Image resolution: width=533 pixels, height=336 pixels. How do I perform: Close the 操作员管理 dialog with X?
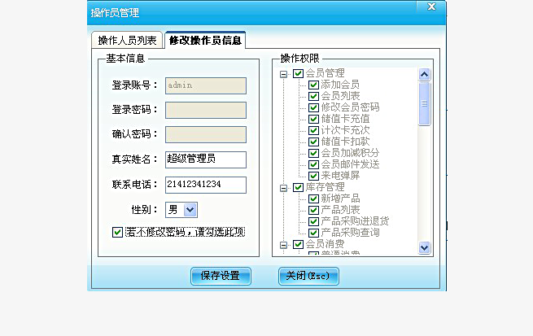point(431,7)
